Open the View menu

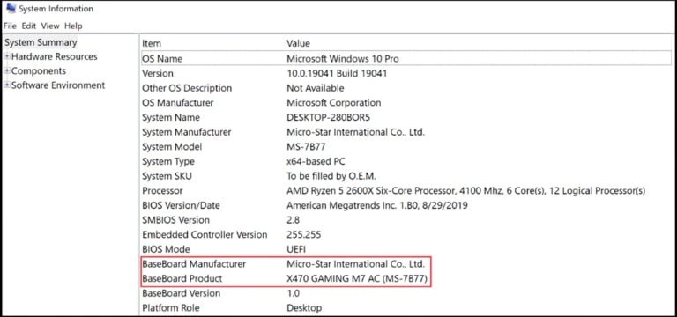click(50, 26)
